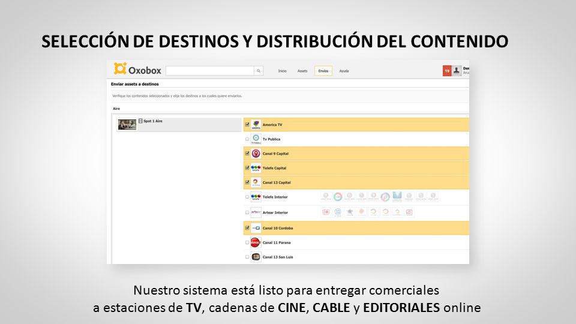This screenshot has width=576, height=324.
Task: Click the 'Telefe Capital' label
Action: pyautogui.click(x=274, y=168)
